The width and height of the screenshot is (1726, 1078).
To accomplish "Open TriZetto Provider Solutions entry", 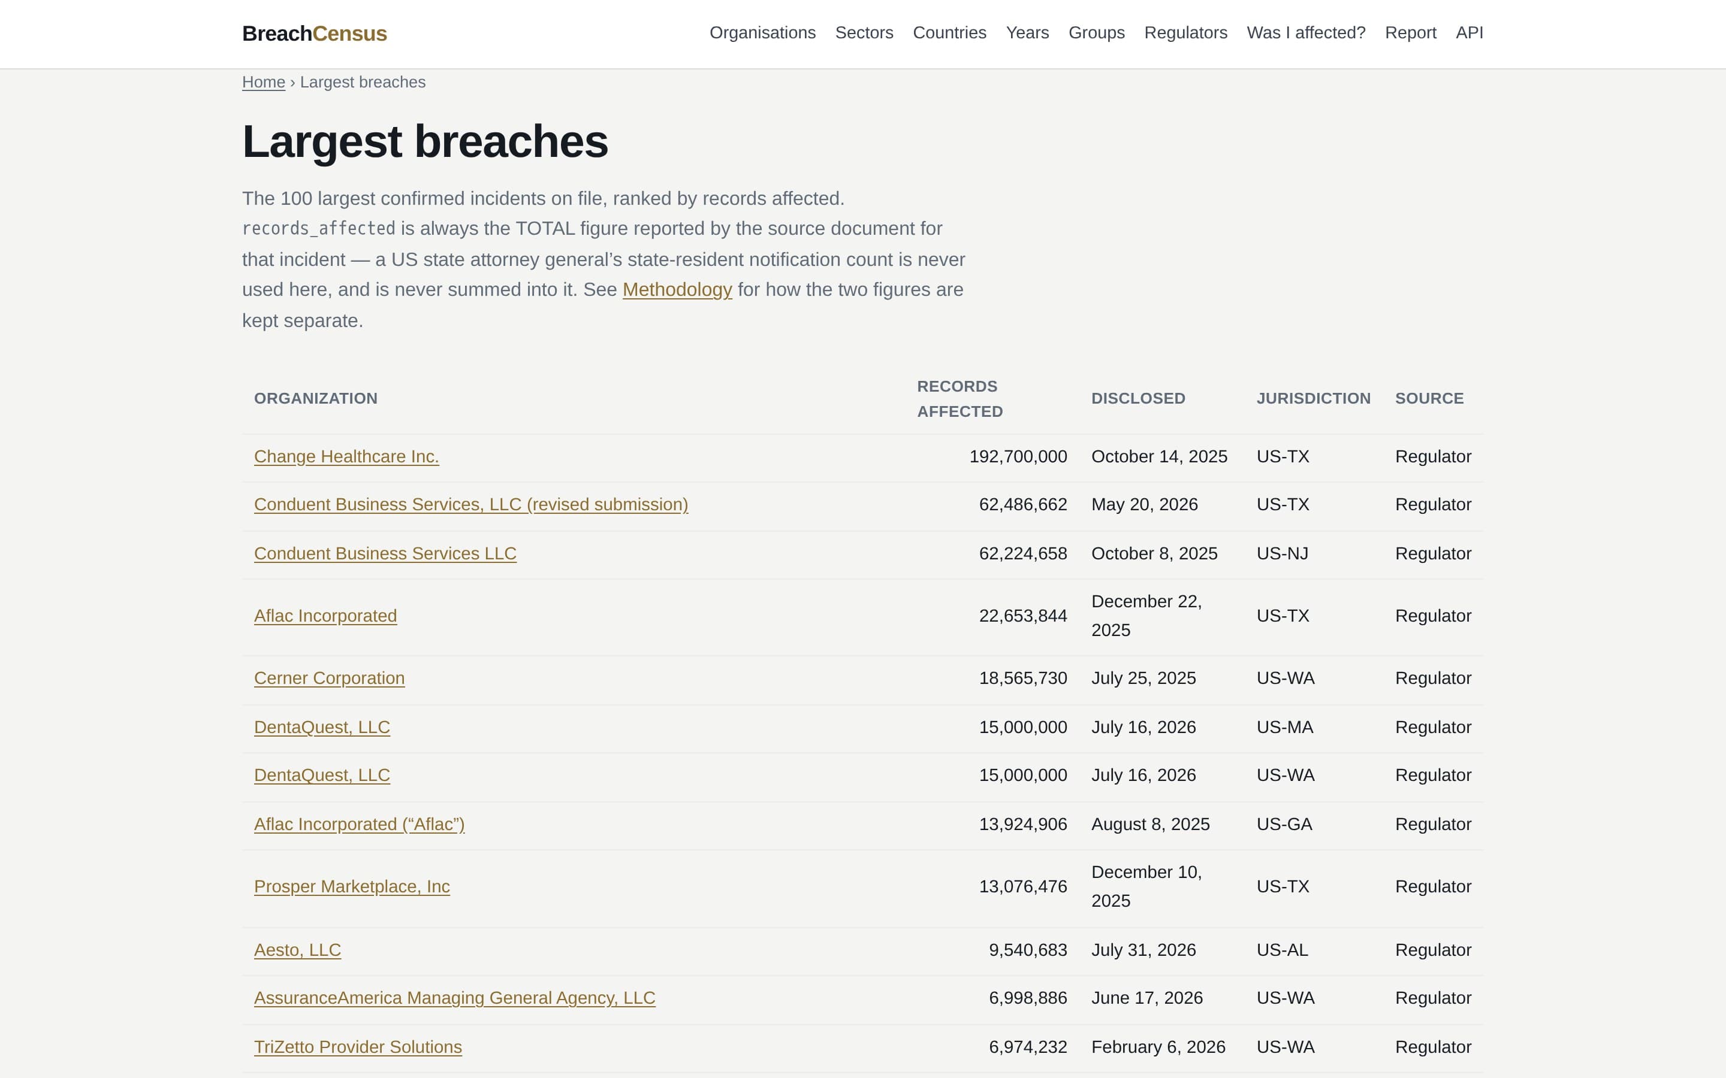I will click(358, 1047).
